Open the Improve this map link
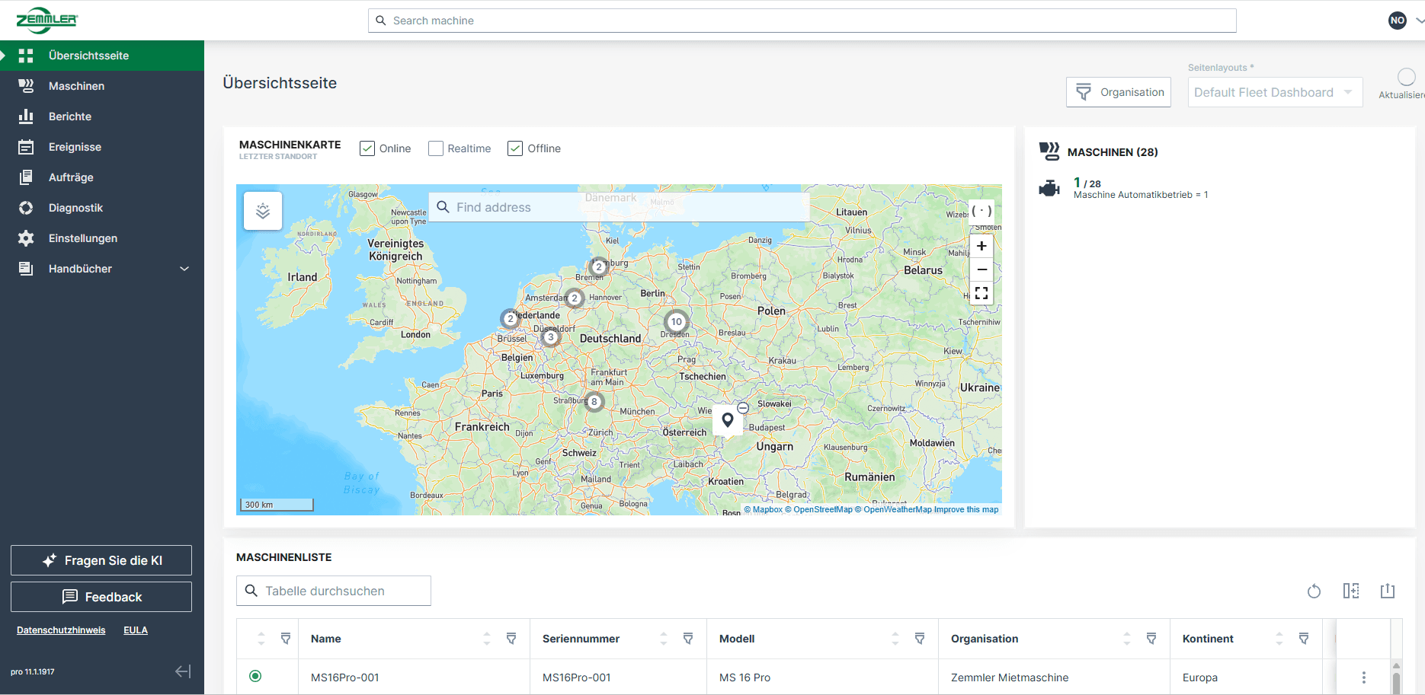The image size is (1425, 695). tap(966, 510)
